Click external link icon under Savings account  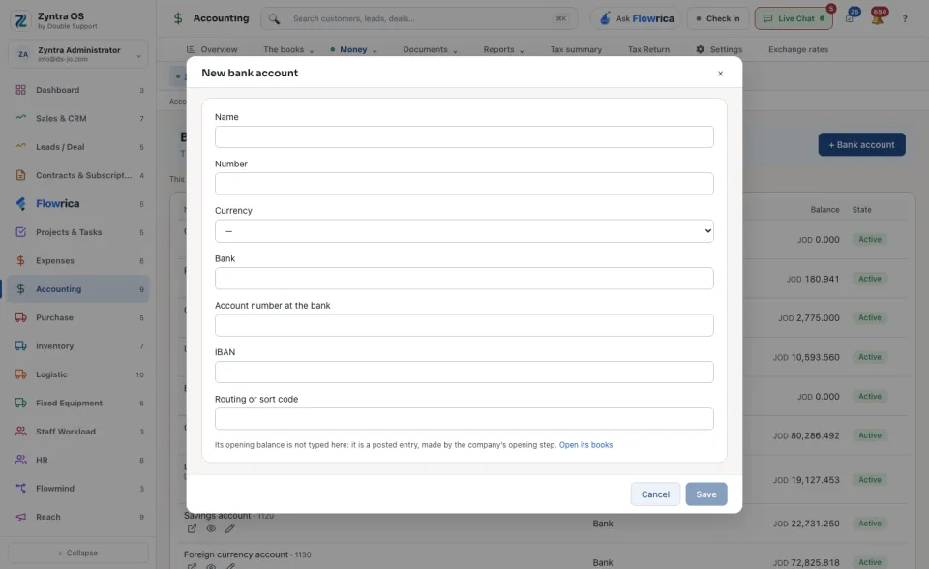tap(192, 528)
